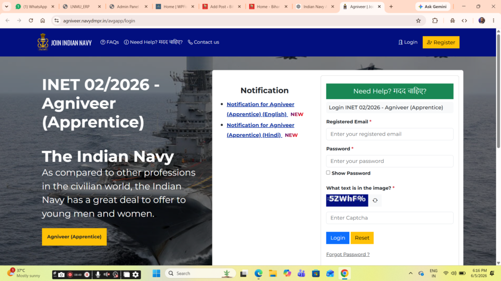Click the Agniveer (Apprentice) yellow button
This screenshot has width=501, height=281.
(74, 237)
